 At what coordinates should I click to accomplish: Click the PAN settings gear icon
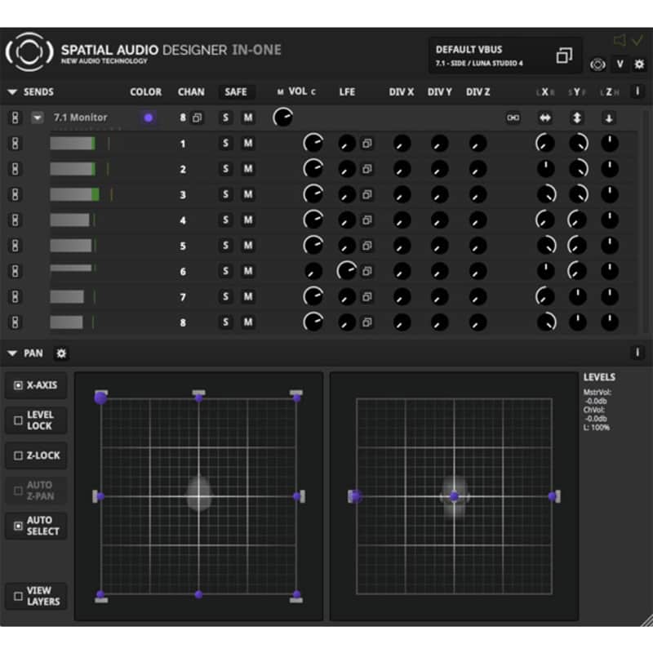pyautogui.click(x=61, y=353)
